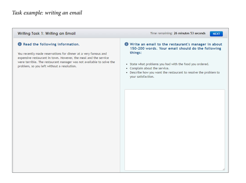Click the bullet dot before "Complain about the service"
The height and width of the screenshot is (183, 246).
(127, 68)
